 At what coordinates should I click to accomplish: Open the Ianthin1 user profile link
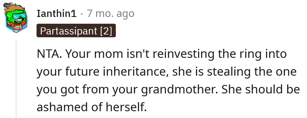pyautogui.click(x=57, y=14)
